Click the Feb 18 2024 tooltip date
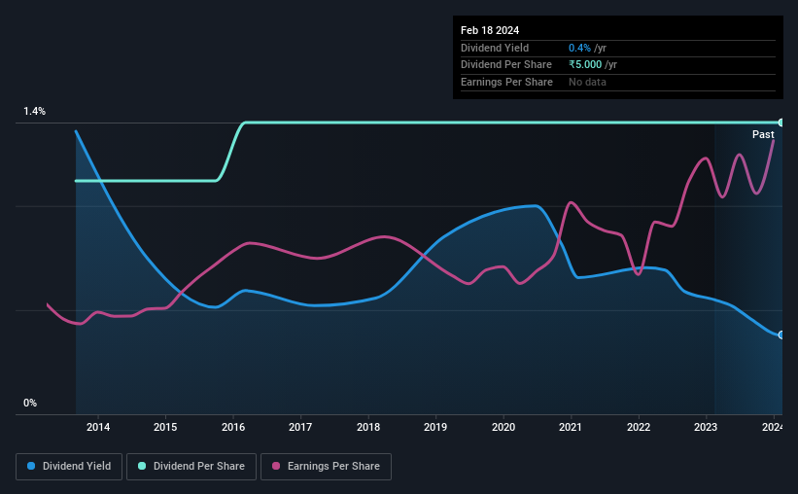 point(490,30)
